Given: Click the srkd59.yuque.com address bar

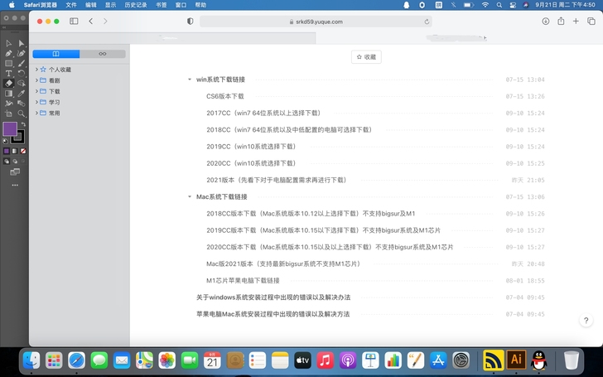Looking at the screenshot, I should 316,22.
